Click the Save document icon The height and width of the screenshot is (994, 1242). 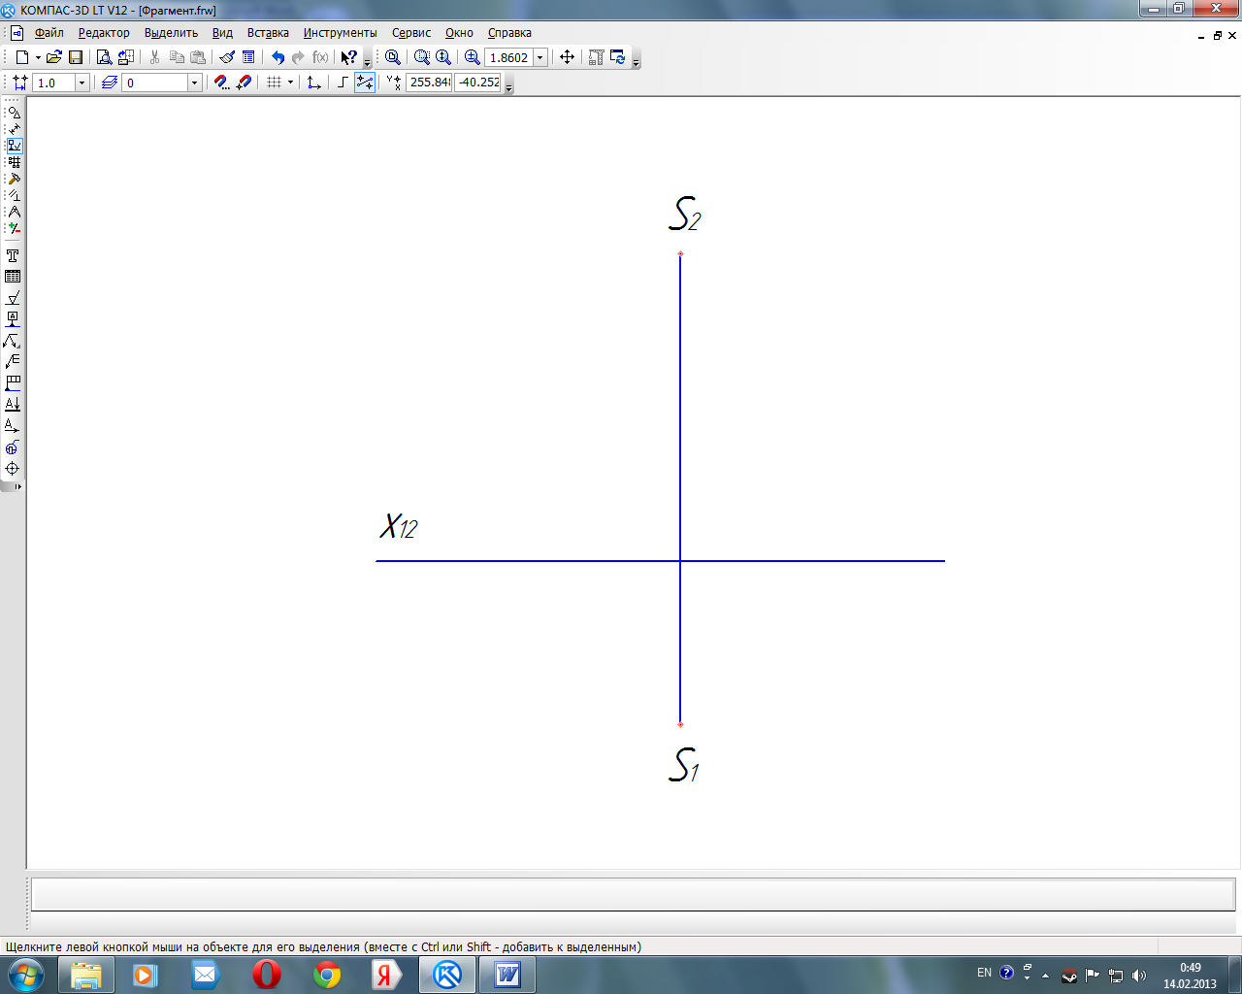pyautogui.click(x=76, y=57)
